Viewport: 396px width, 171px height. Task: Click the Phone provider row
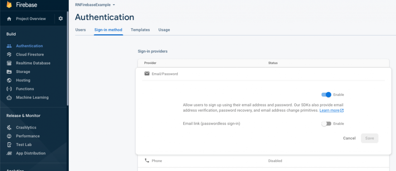pos(263,161)
